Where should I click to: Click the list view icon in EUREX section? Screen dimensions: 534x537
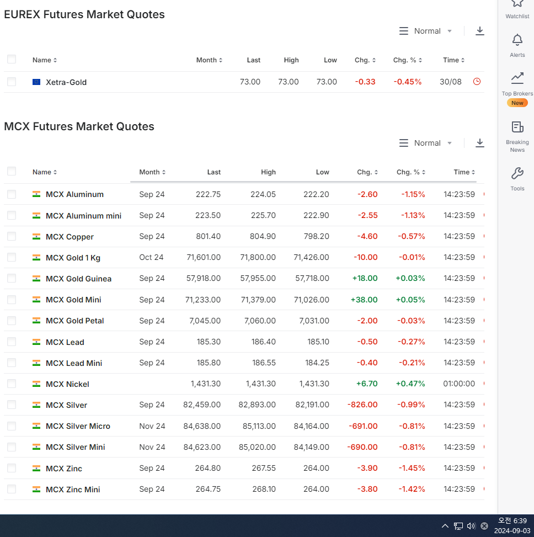point(404,31)
